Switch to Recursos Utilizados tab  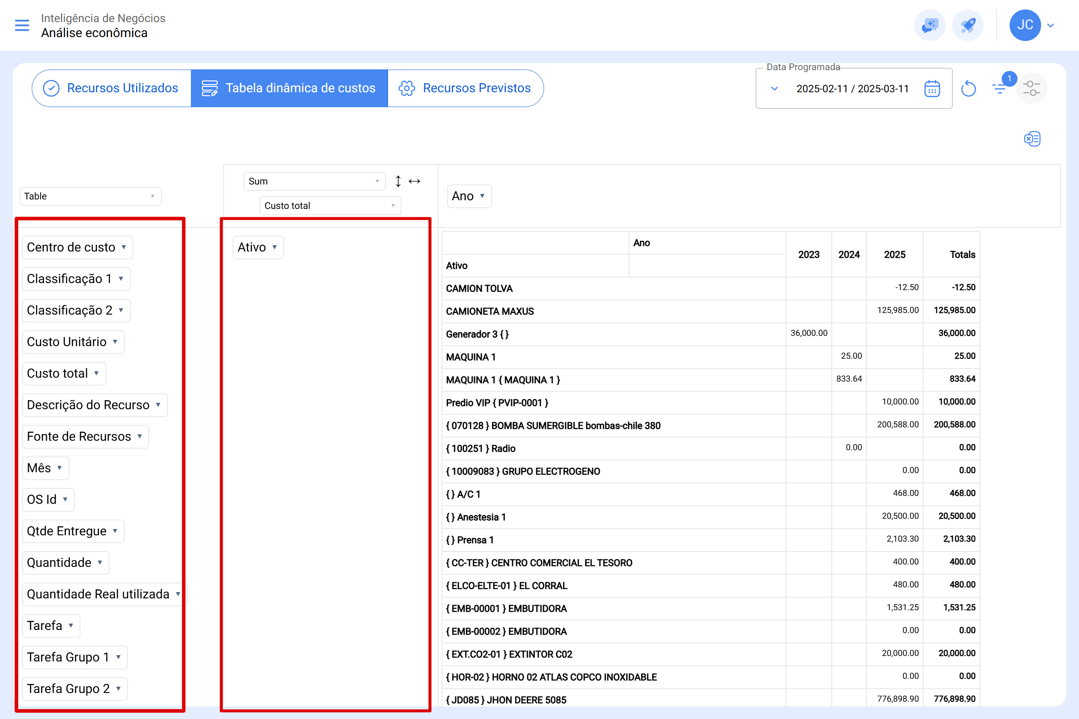click(x=111, y=88)
